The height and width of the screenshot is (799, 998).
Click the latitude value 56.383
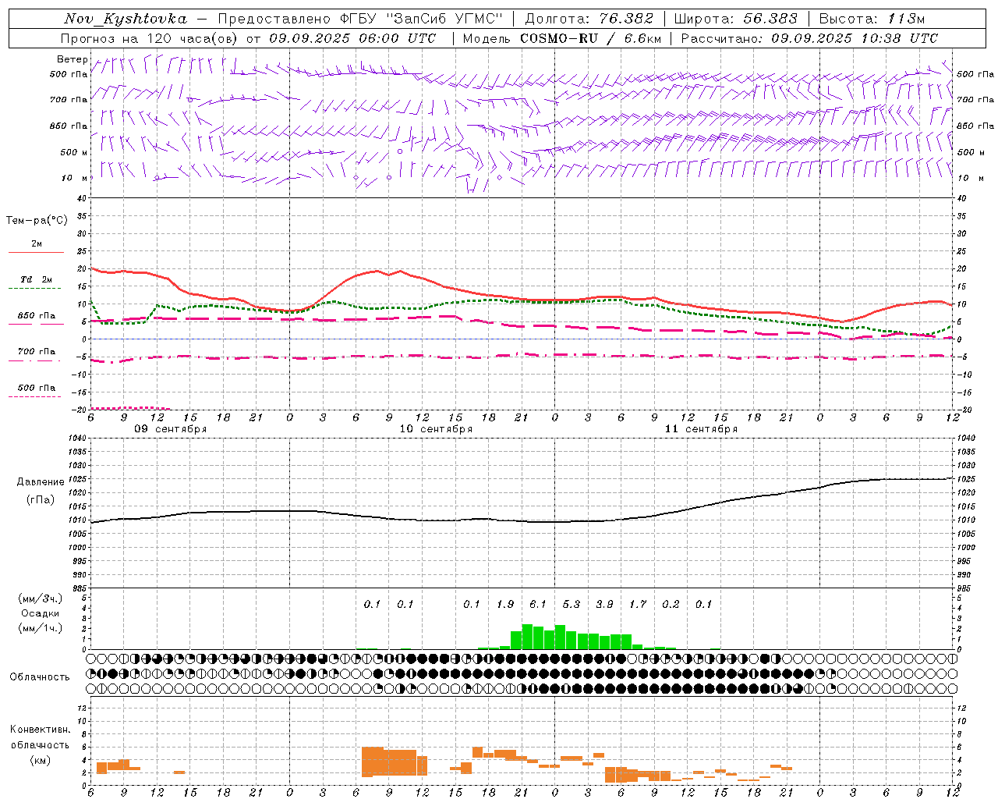770,19
